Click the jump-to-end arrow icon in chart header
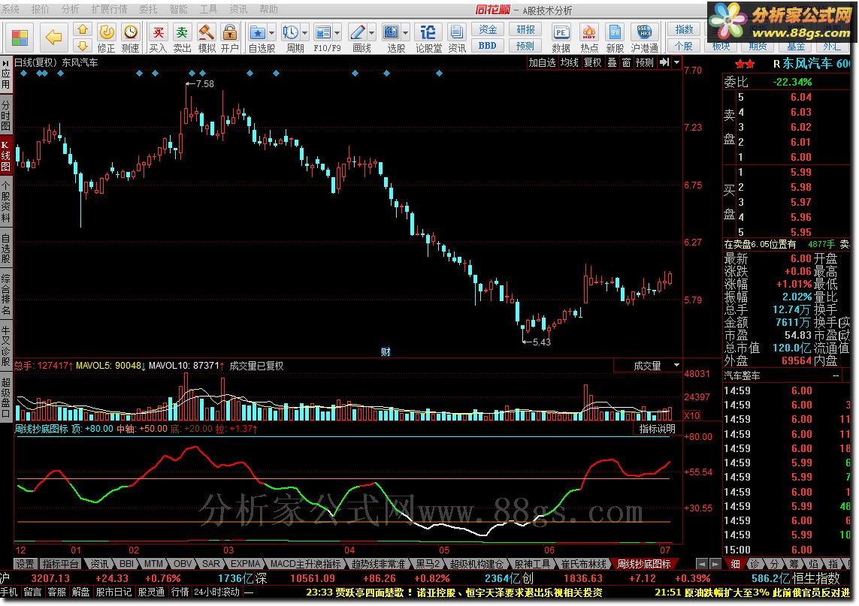The height and width of the screenshot is (606, 859). (x=664, y=62)
